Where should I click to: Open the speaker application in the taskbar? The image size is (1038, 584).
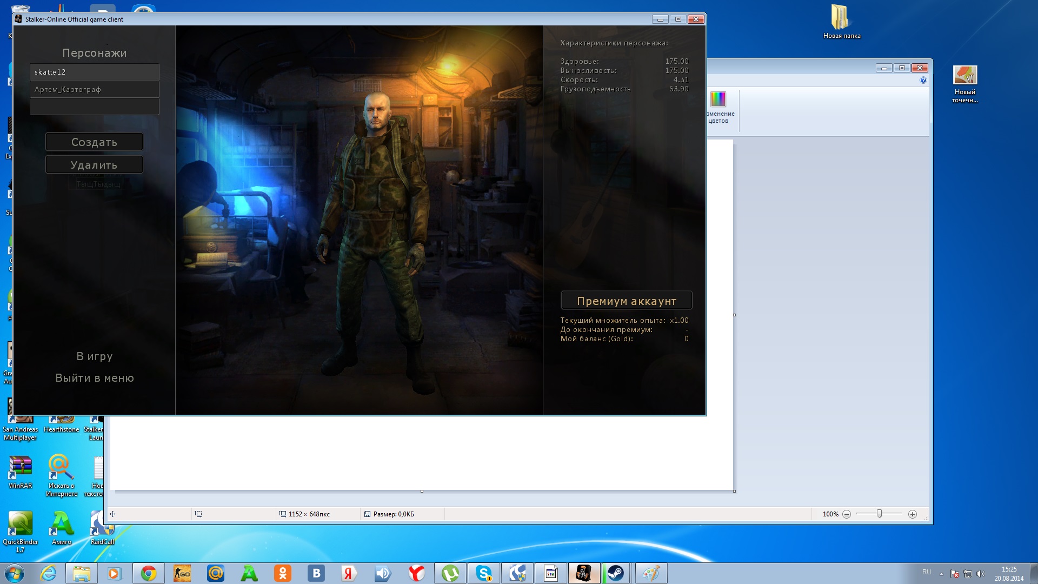pos(383,573)
